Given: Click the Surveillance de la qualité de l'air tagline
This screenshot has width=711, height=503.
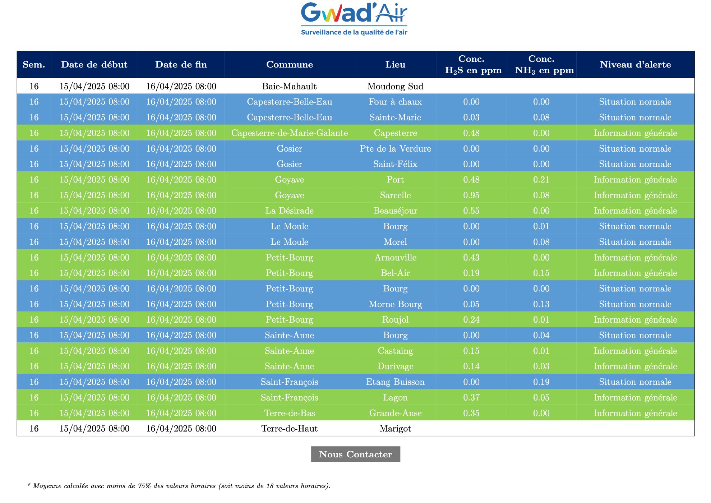Looking at the screenshot, I should [x=354, y=32].
